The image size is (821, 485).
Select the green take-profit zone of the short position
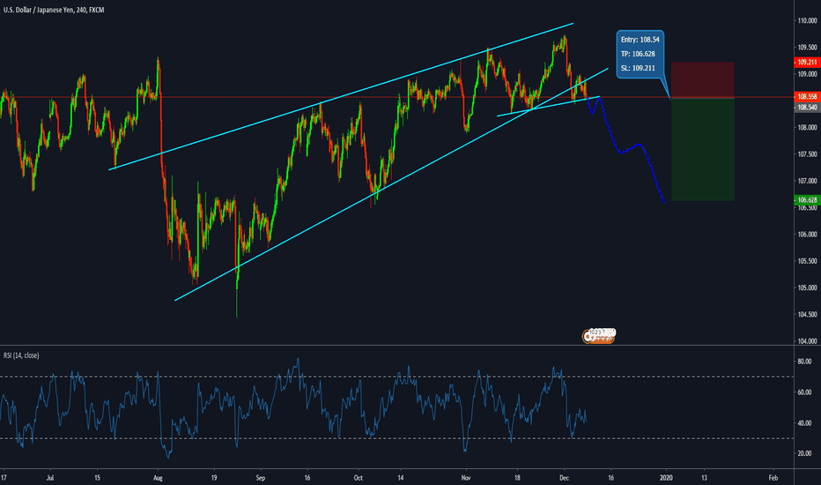pyautogui.click(x=702, y=150)
